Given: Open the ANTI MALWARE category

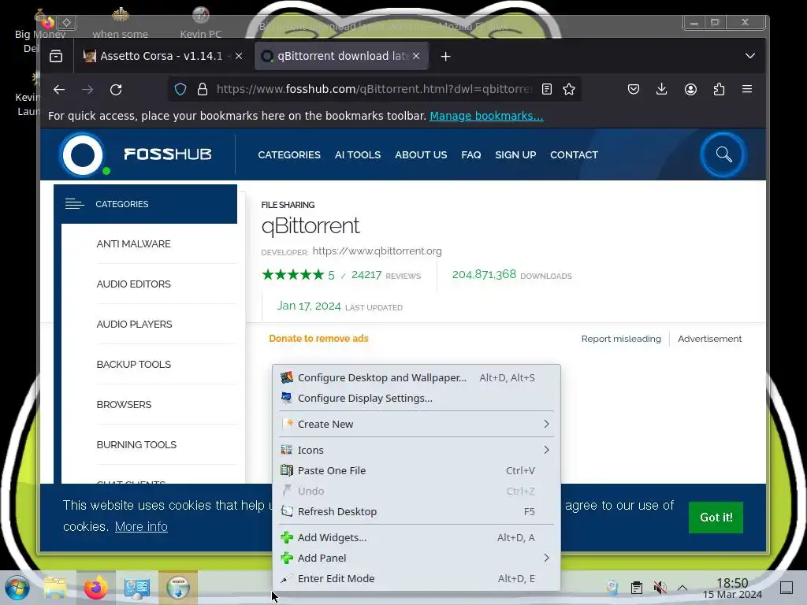Looking at the screenshot, I should (133, 244).
